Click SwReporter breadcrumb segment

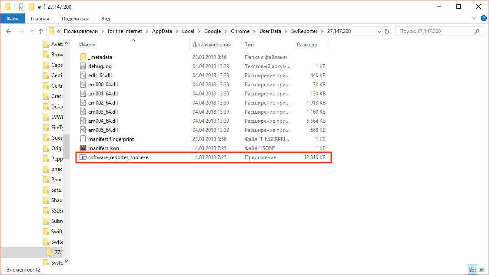coord(304,31)
